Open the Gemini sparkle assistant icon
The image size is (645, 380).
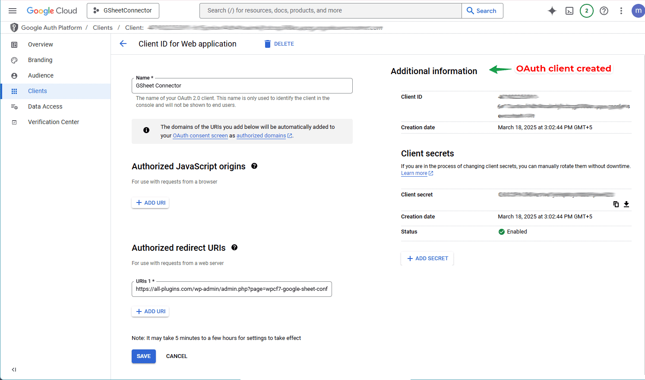tap(552, 11)
